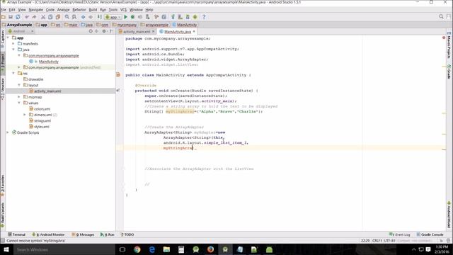Click the Open folder toolbar icon
Screen dimensions: 453x255
4,17
